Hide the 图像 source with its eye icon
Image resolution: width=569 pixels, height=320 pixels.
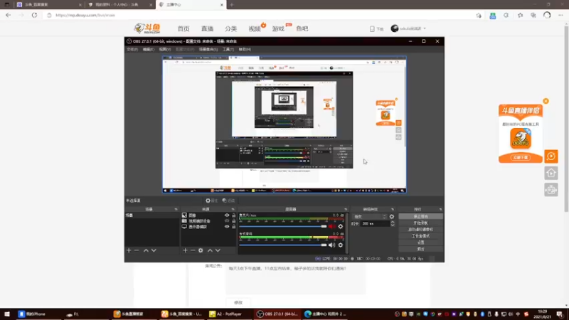(227, 215)
